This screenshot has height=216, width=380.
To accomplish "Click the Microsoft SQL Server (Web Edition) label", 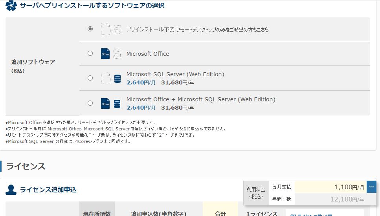I will (175, 74).
